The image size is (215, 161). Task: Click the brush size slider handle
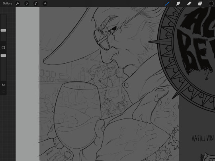[3, 30]
